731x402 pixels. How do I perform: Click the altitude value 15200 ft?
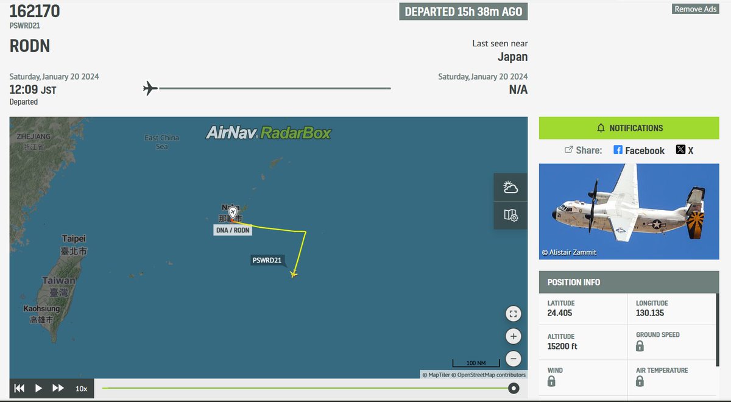pyautogui.click(x=562, y=347)
